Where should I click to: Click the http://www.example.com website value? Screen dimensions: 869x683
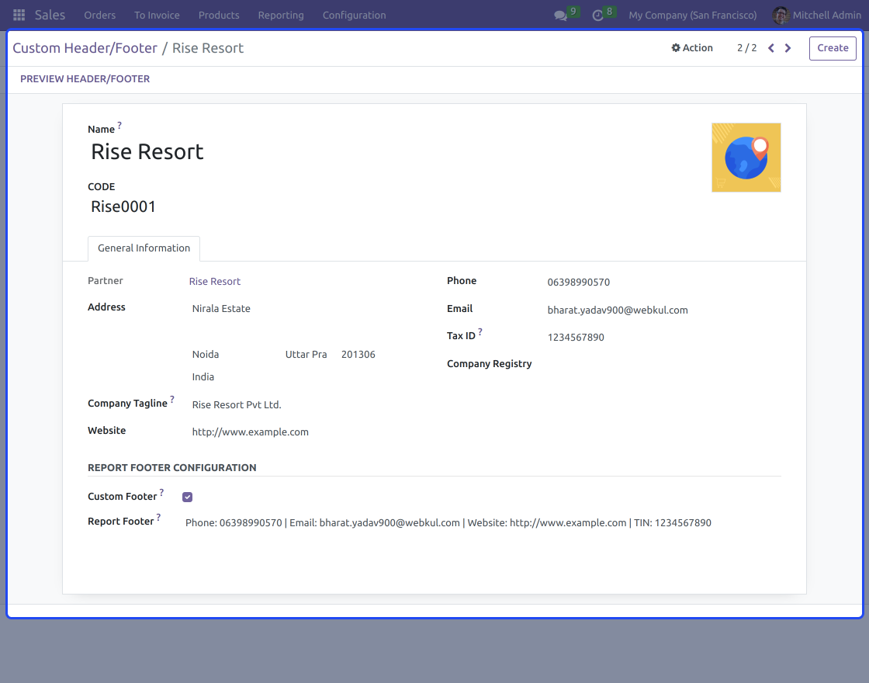click(x=250, y=432)
